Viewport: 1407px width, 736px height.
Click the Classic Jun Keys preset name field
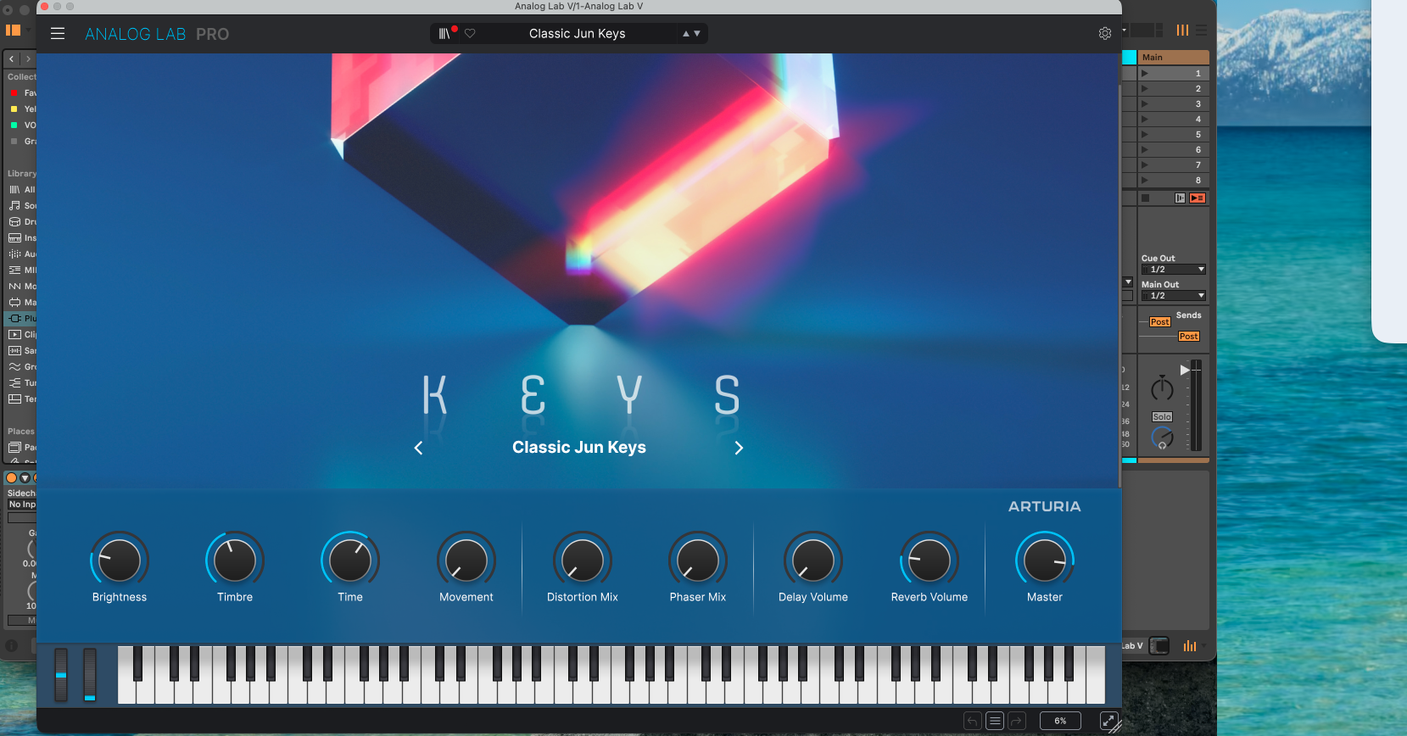tap(577, 34)
